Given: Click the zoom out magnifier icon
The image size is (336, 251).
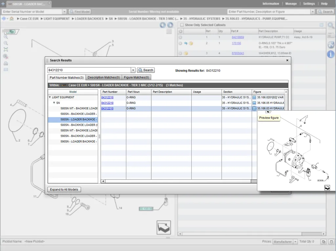Looking at the screenshot, I should coord(6,43).
